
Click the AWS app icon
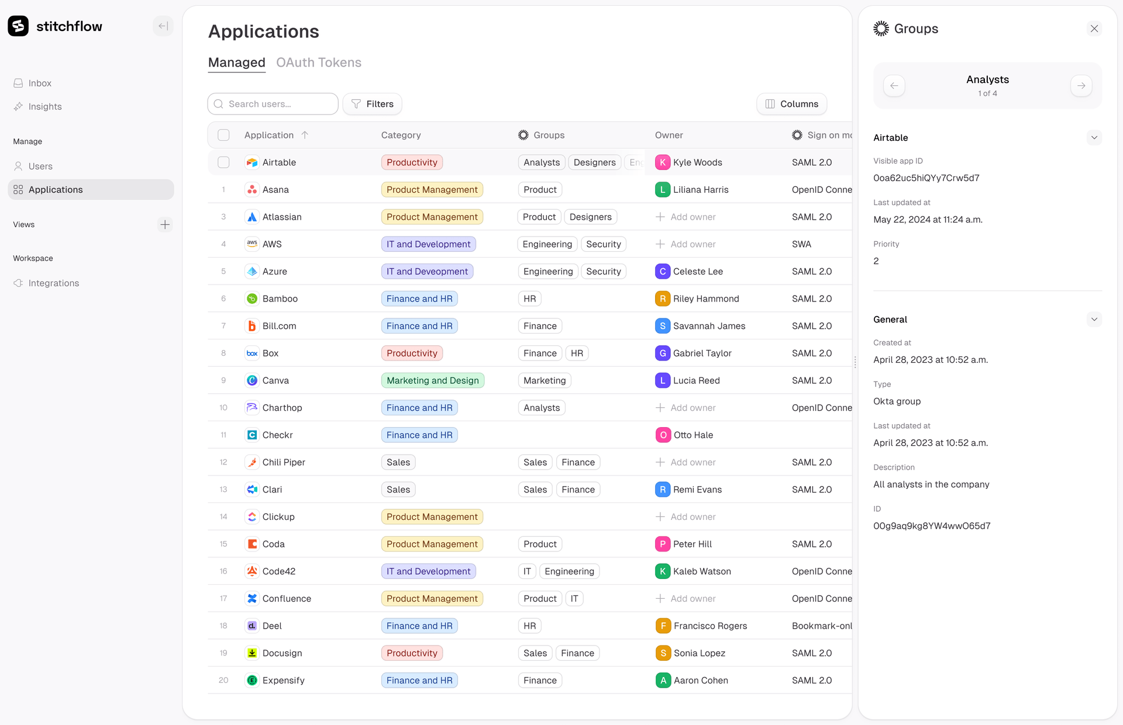tap(252, 244)
